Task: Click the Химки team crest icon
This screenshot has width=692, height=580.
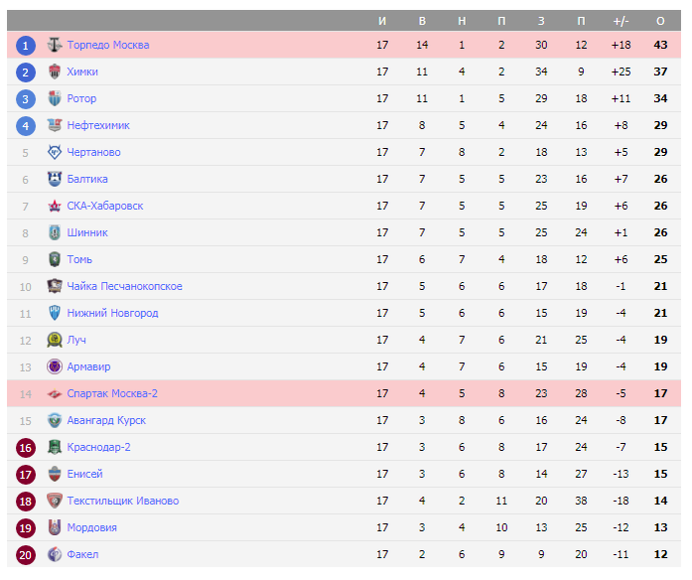Action: (x=55, y=72)
